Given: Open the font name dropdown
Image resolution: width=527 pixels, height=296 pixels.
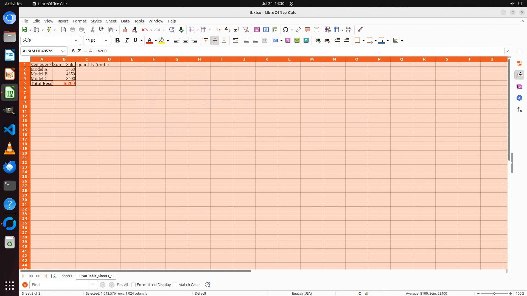Looking at the screenshot, I should point(76,41).
